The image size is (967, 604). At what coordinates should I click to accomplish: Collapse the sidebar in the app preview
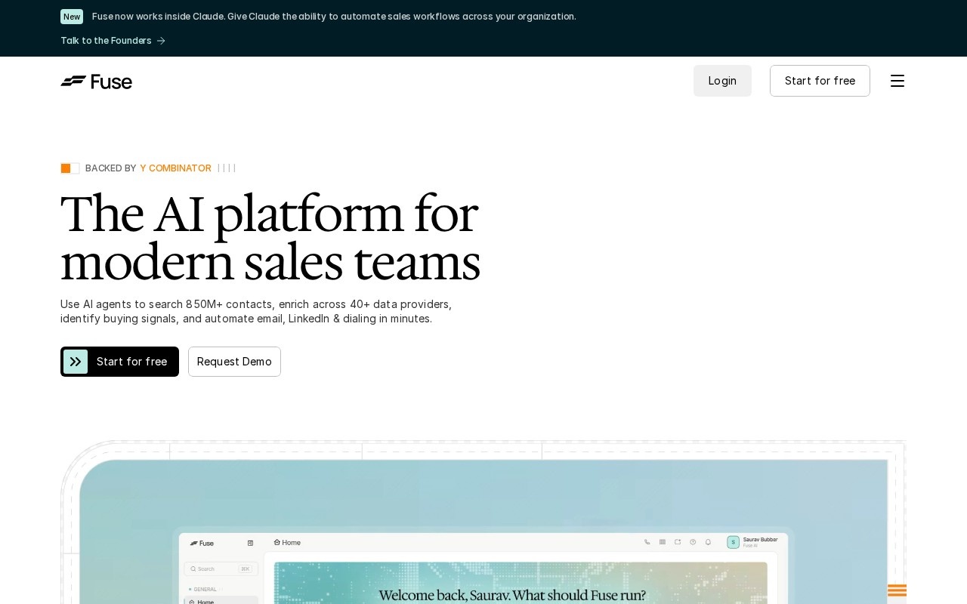(x=250, y=543)
